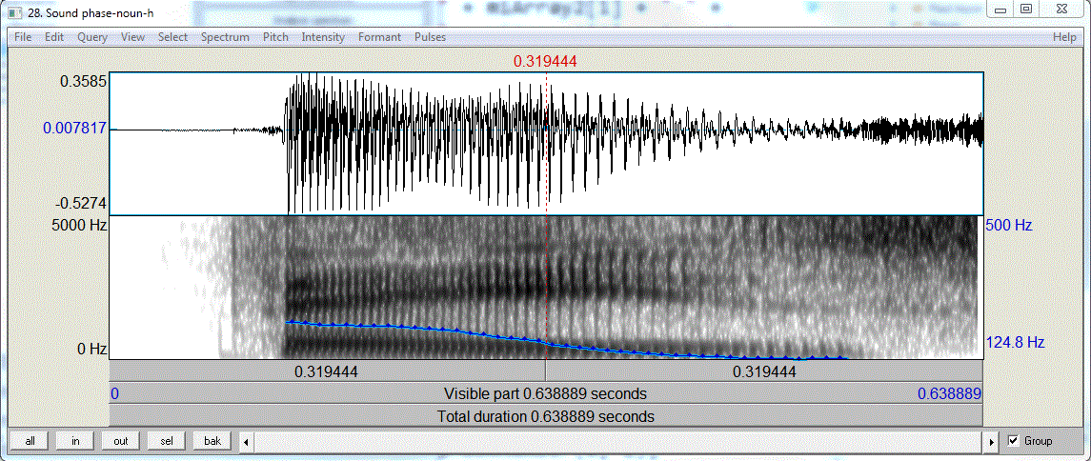Click the 124.8 Hz pitch value

click(x=1015, y=342)
